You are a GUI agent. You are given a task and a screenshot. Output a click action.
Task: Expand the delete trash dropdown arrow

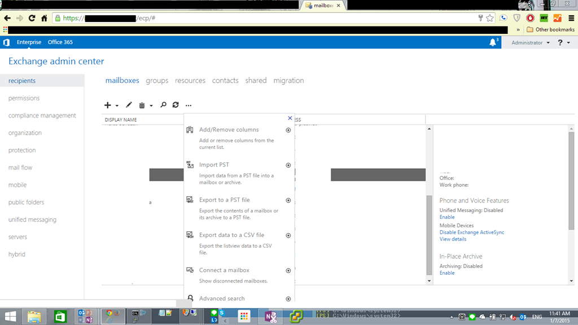pyautogui.click(x=151, y=106)
